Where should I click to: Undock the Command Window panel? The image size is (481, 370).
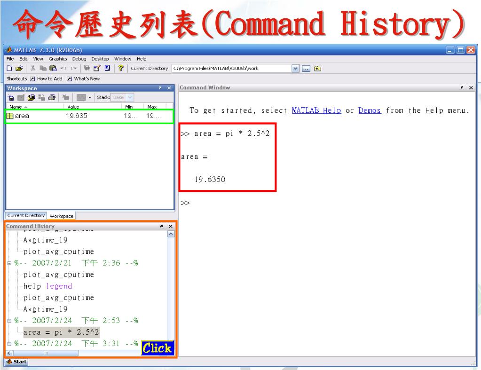(462, 88)
